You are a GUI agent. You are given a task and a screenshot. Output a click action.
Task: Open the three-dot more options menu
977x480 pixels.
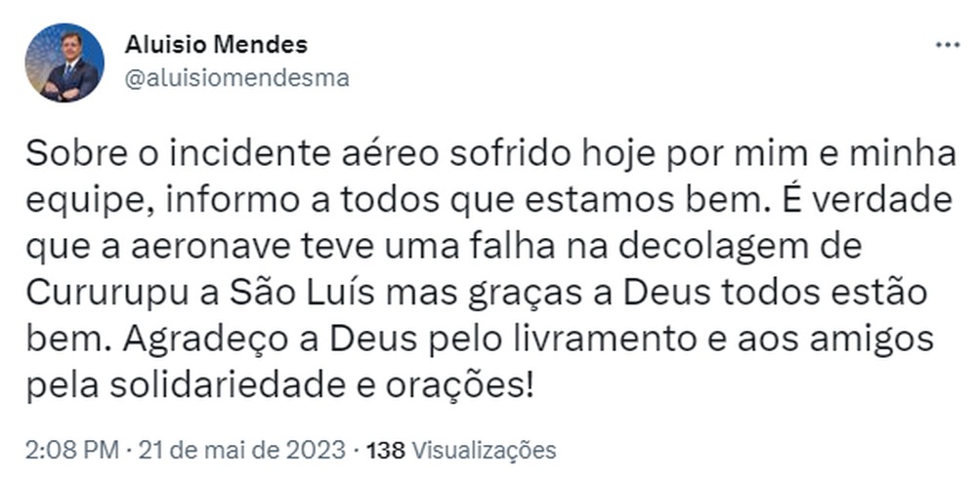947,45
